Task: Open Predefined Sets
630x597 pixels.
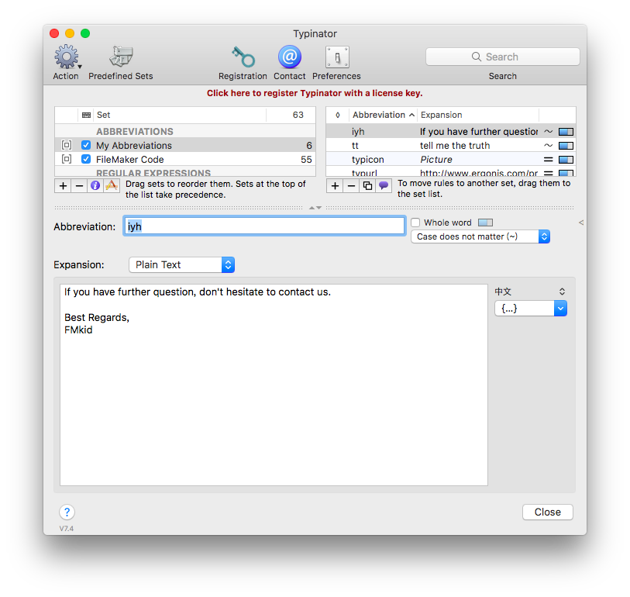Action: coord(121,57)
